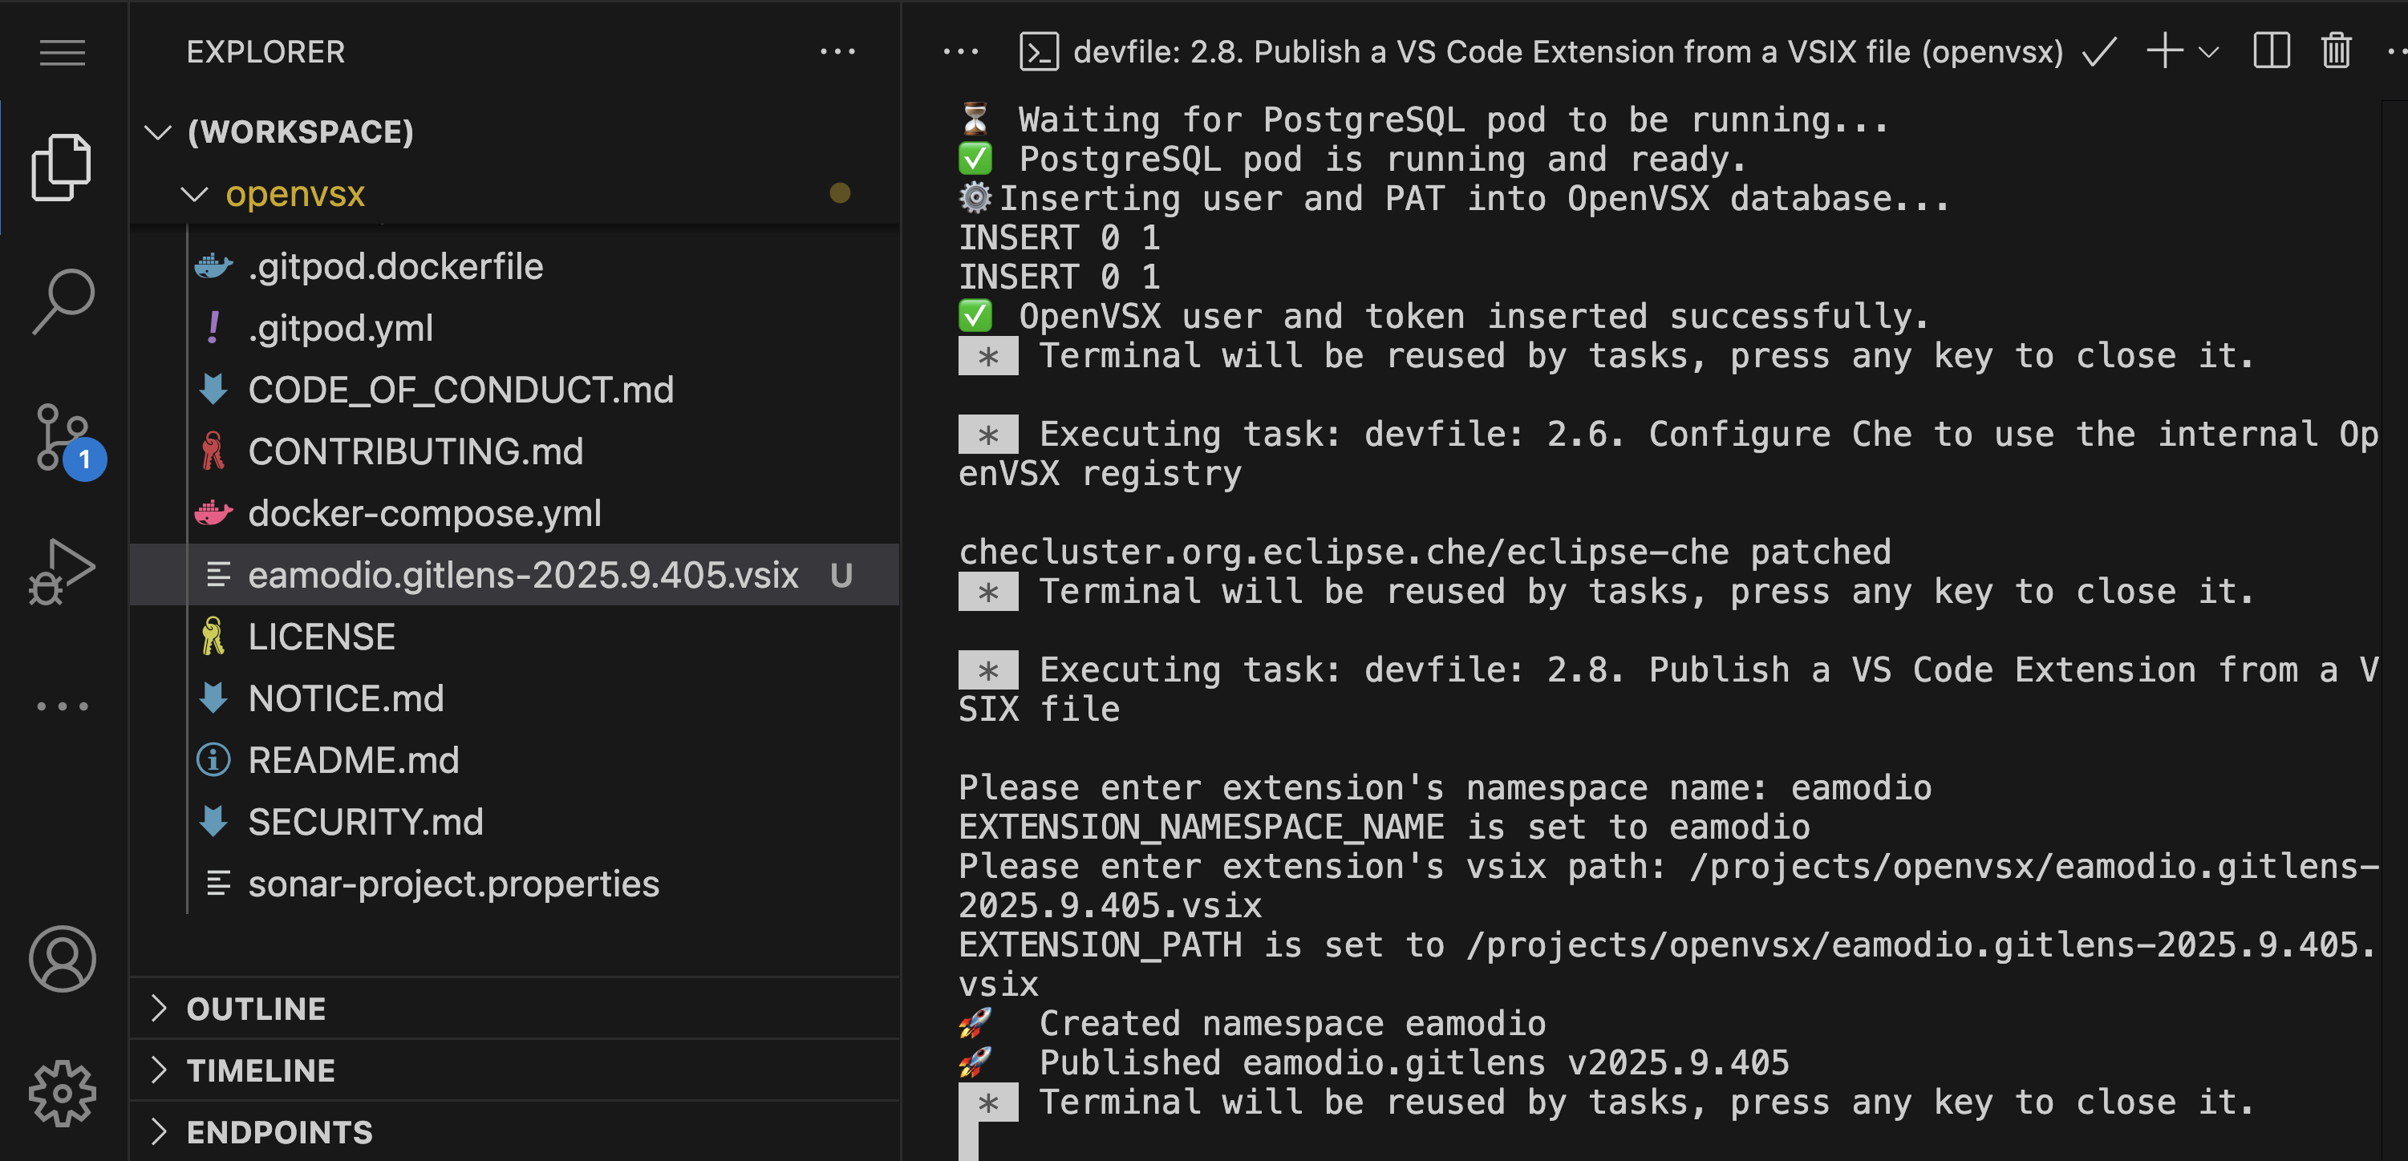This screenshot has height=1161, width=2408.
Task: Click the terminal cursor block
Action: click(968, 1142)
